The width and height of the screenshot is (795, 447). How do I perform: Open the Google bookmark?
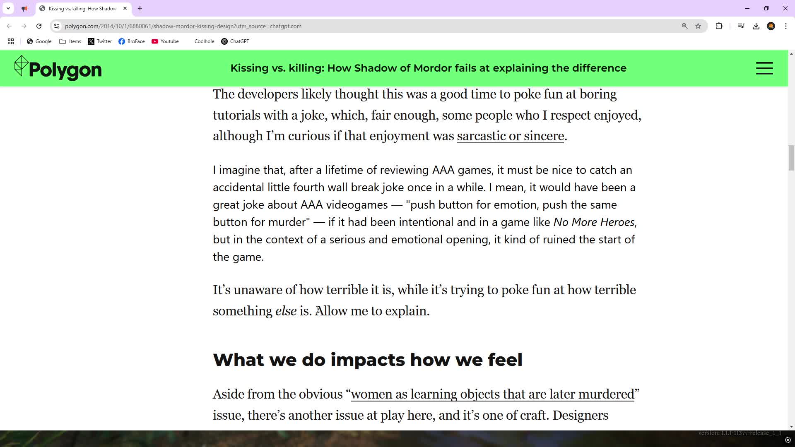pos(39,41)
